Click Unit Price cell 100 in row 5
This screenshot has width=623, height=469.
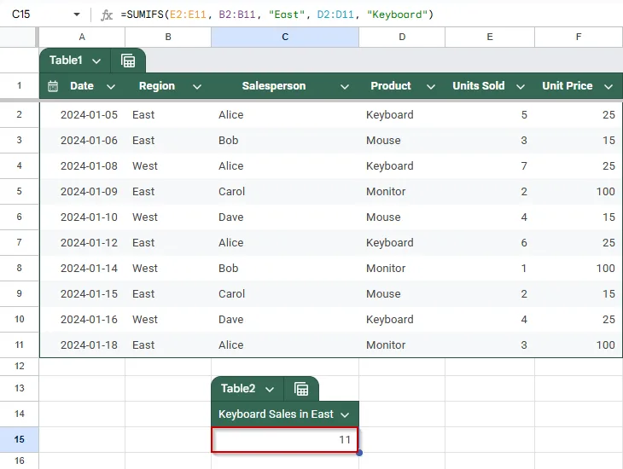tap(579, 192)
